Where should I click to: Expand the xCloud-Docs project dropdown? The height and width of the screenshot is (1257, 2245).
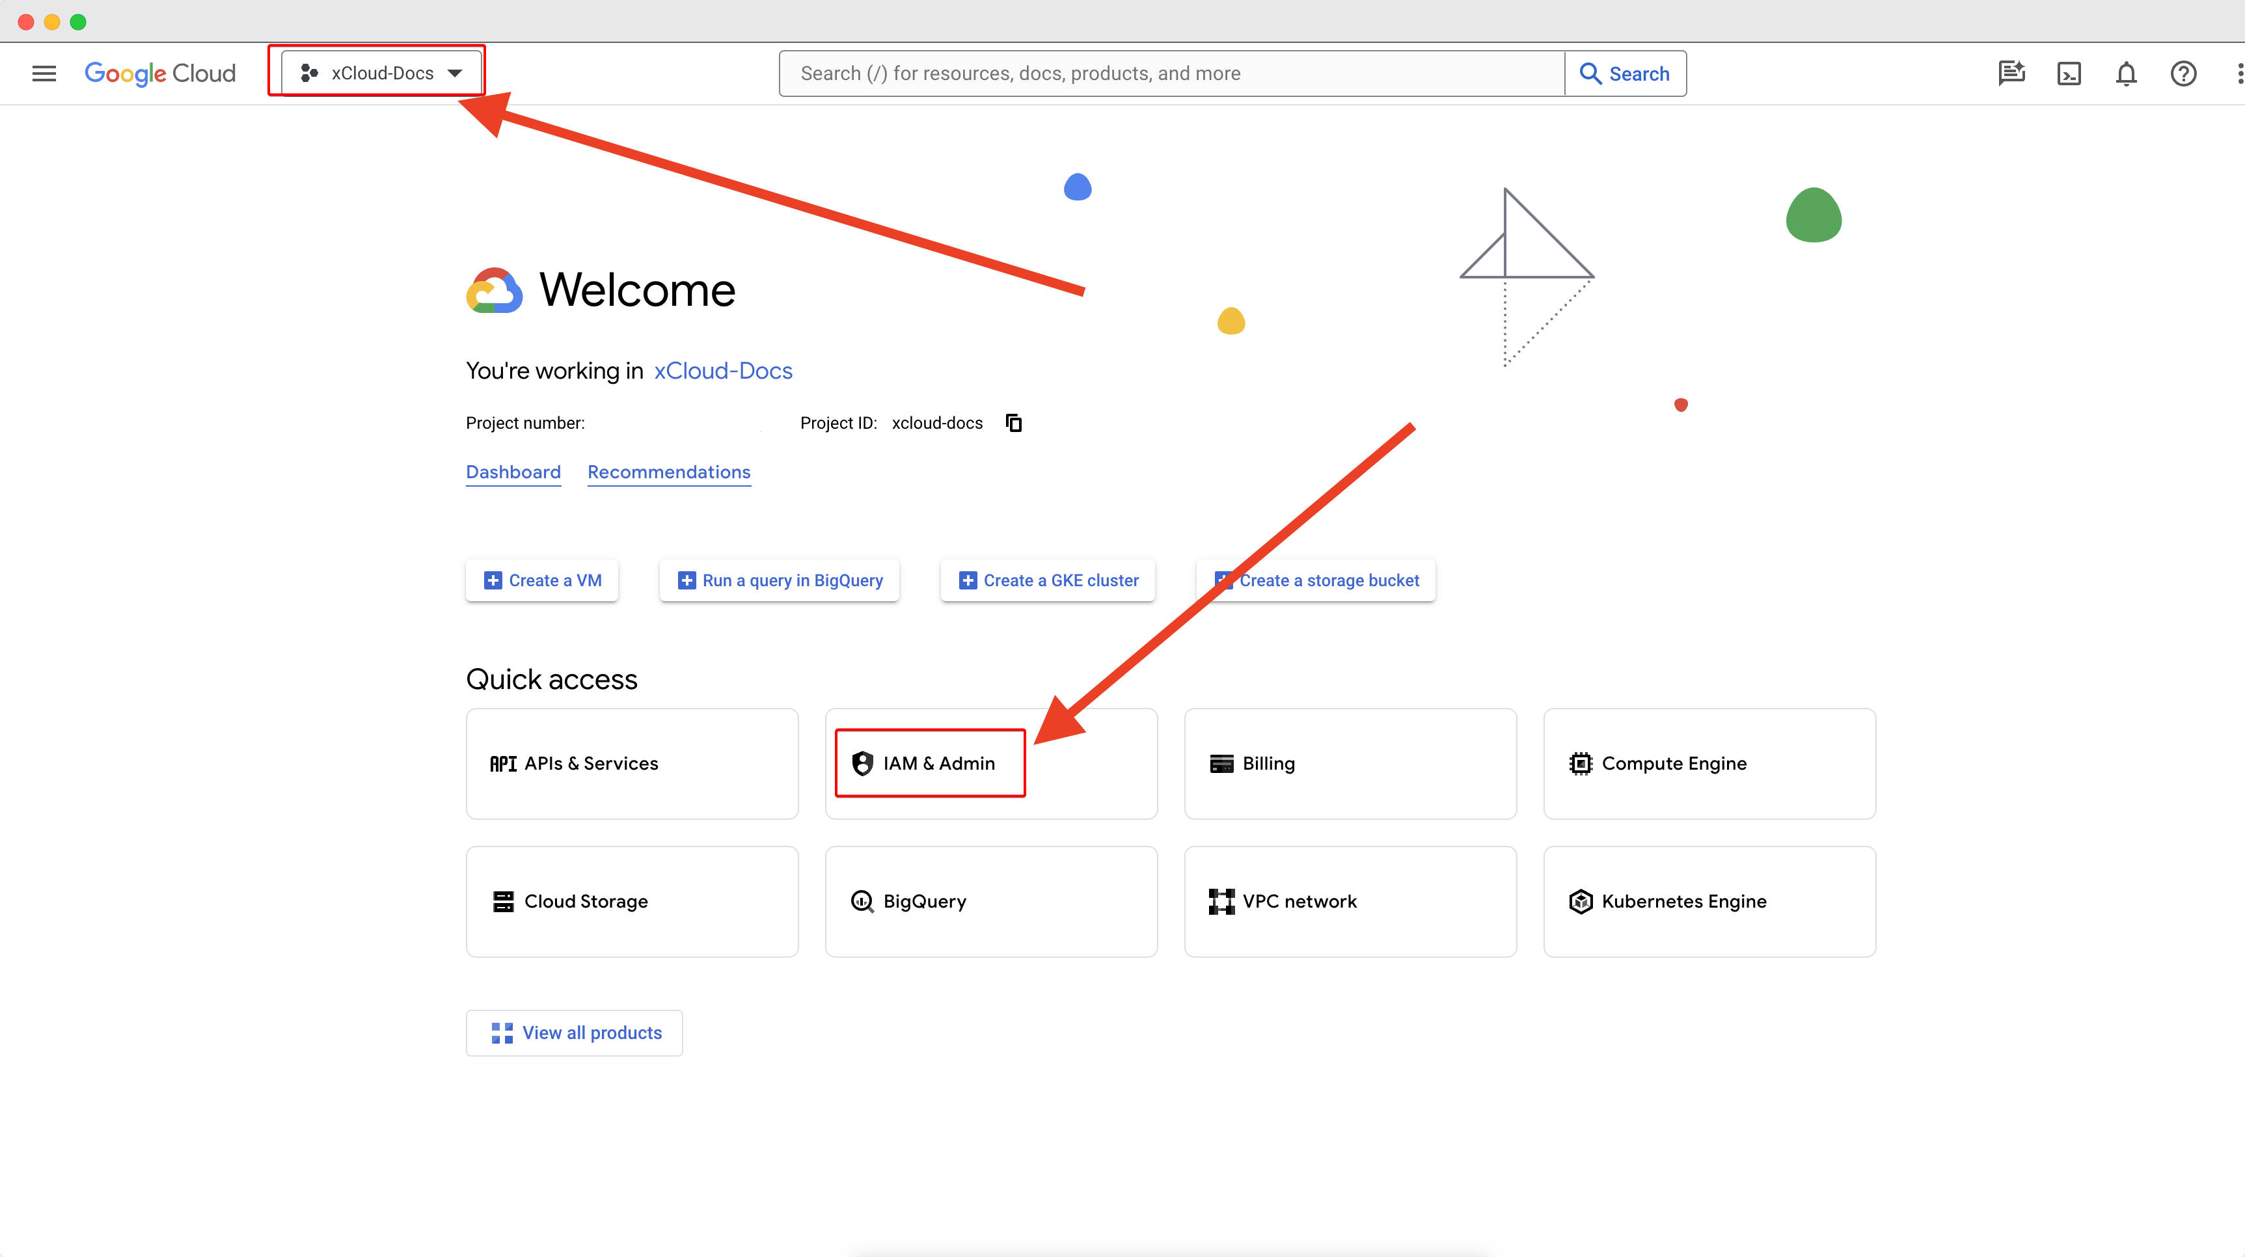tap(381, 72)
